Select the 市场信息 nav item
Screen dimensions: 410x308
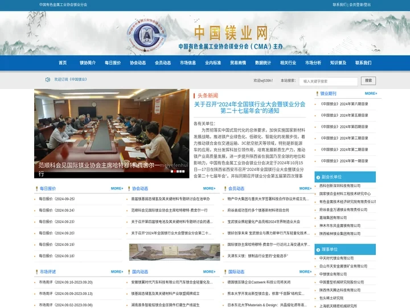point(188,63)
